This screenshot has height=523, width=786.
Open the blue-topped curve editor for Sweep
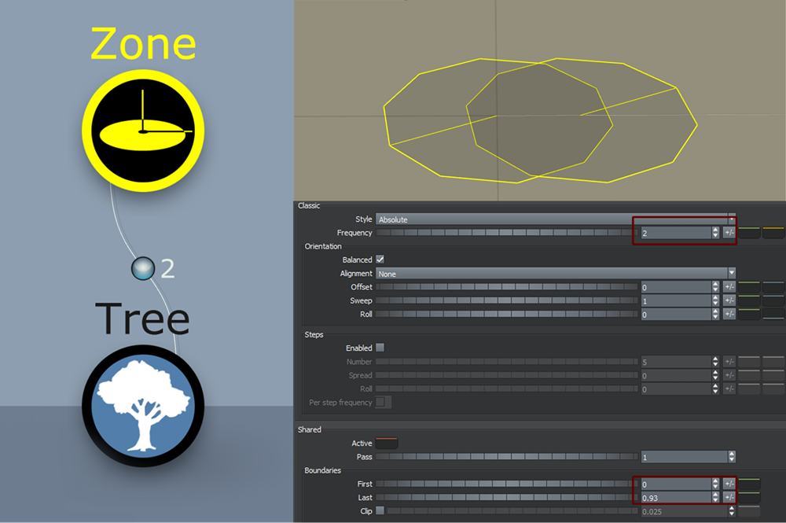773,300
